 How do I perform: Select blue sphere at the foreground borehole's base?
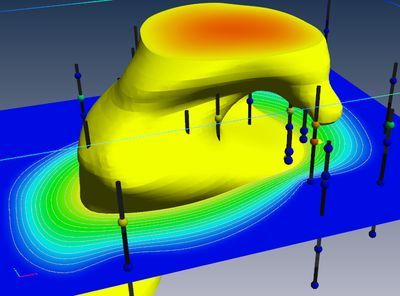128,267
